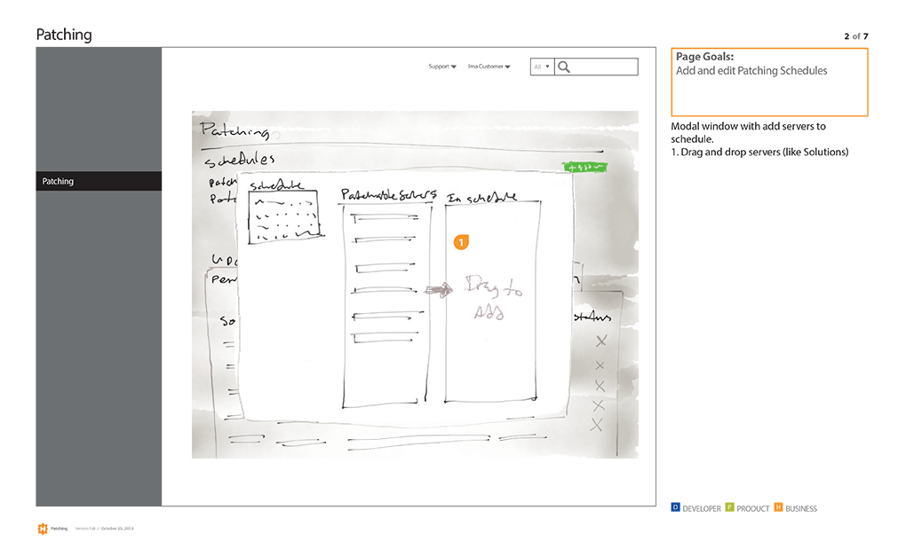906x549 pixels.
Task: Click the orange logo in footer
Action: click(x=42, y=529)
